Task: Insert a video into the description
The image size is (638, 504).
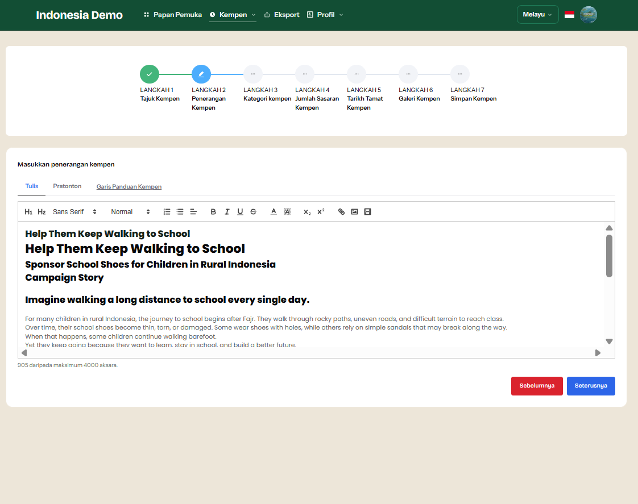Action: click(367, 212)
